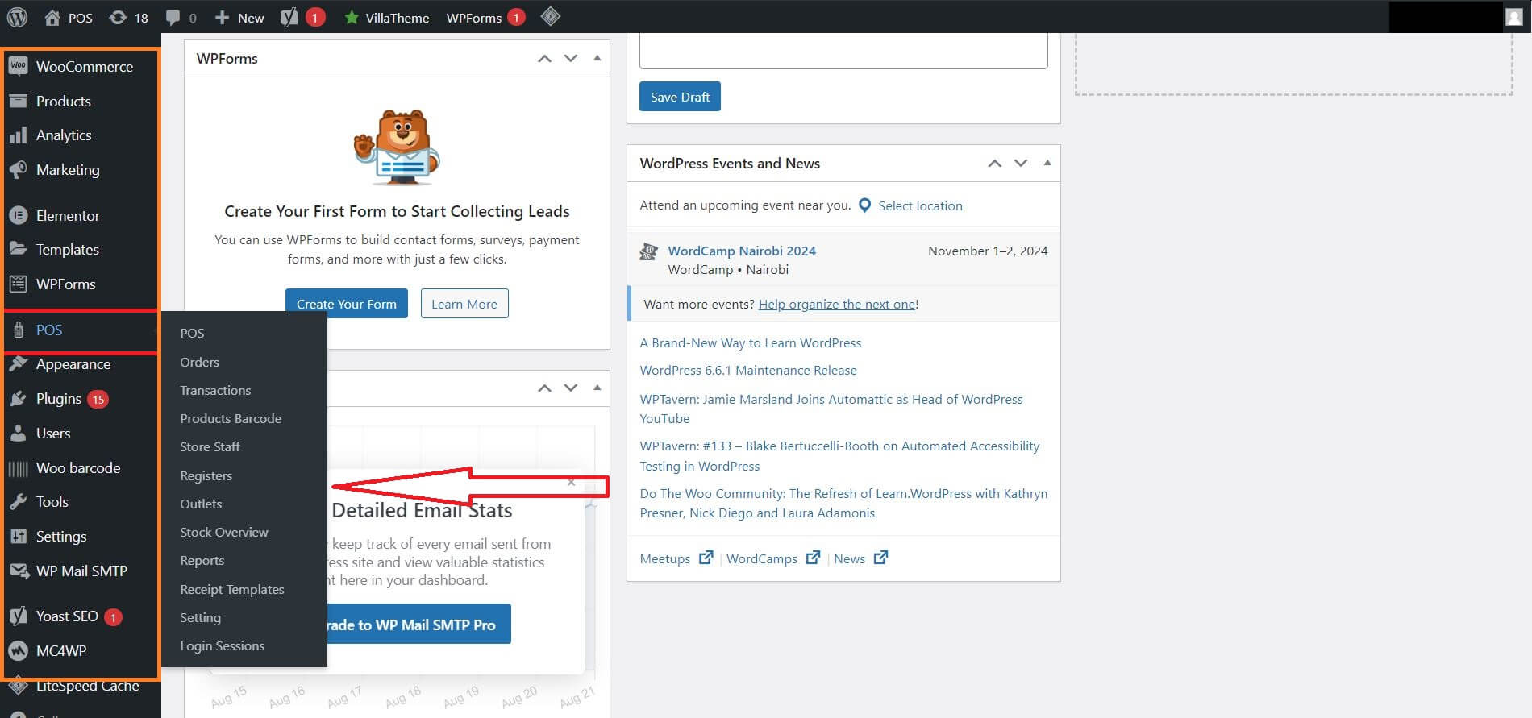Open the LiteSpeed Cache diamond icon

click(551, 17)
